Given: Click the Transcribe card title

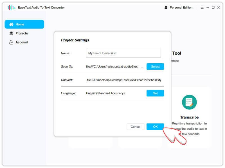Looking at the screenshot, I should [189, 117].
